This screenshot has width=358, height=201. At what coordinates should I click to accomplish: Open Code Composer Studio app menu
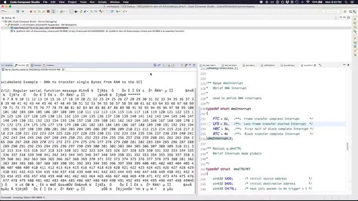(25, 2)
